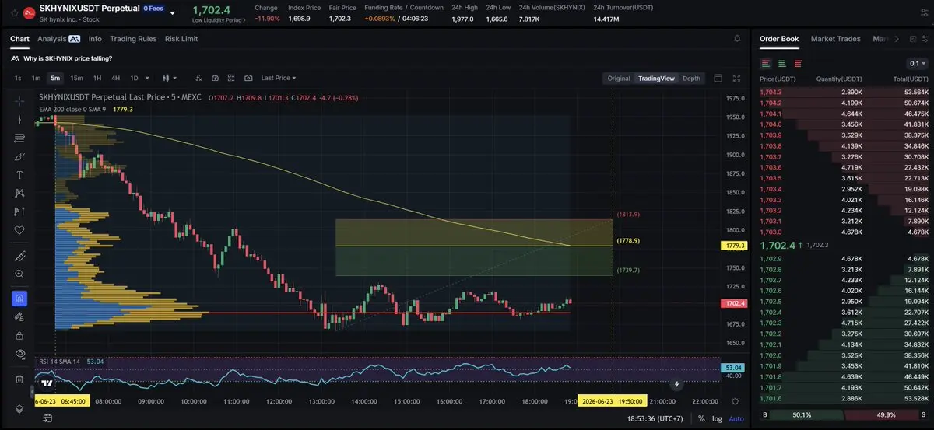
Task: Switch chart view to Depth
Action: coord(691,78)
